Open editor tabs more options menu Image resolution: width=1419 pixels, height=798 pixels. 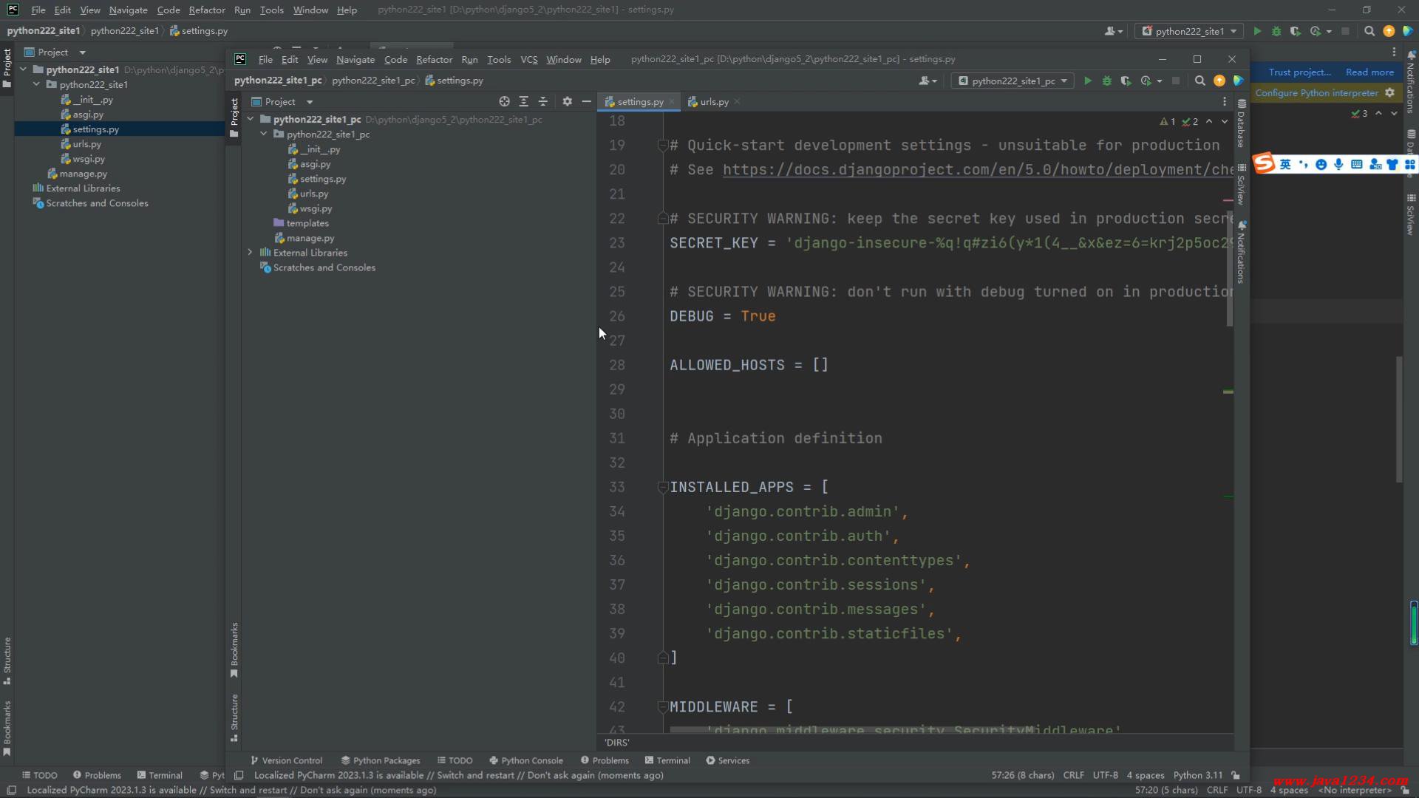1224,102
